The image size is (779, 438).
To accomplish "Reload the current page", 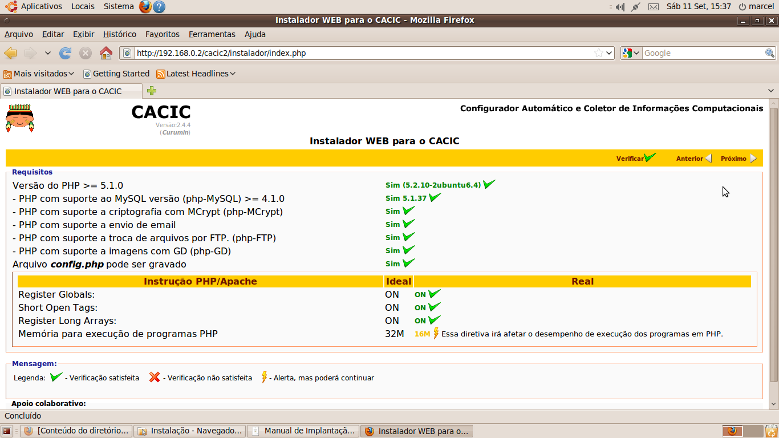I will pos(66,53).
